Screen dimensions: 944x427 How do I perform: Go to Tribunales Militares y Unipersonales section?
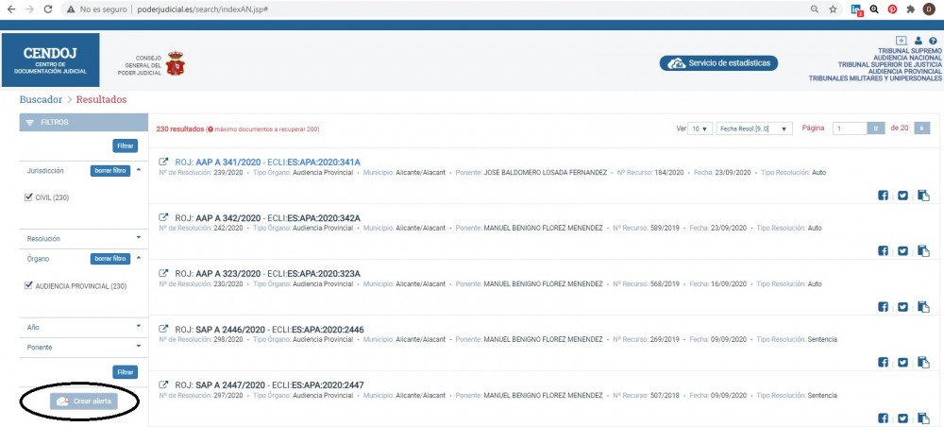(x=875, y=78)
